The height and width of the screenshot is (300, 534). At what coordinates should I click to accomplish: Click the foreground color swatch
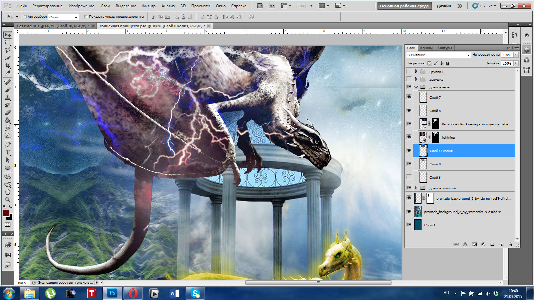point(6,213)
